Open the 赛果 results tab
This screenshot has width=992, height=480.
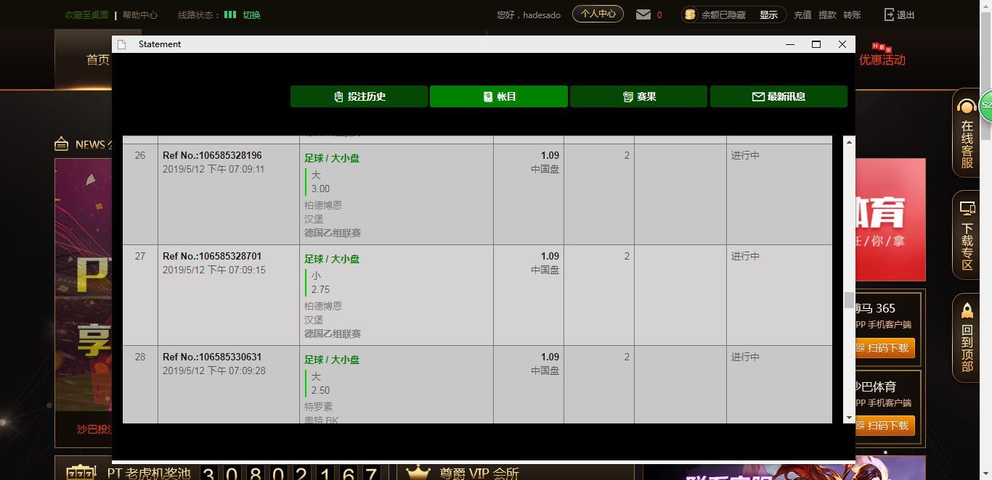coord(638,96)
